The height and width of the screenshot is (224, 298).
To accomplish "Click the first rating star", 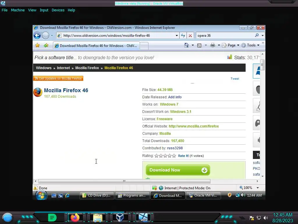I will click(156, 156).
